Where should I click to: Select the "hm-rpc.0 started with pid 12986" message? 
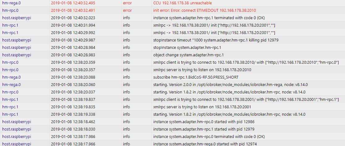click(x=204, y=122)
